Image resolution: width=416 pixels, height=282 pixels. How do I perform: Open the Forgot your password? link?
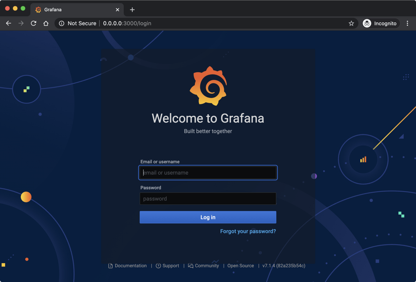[x=248, y=231]
